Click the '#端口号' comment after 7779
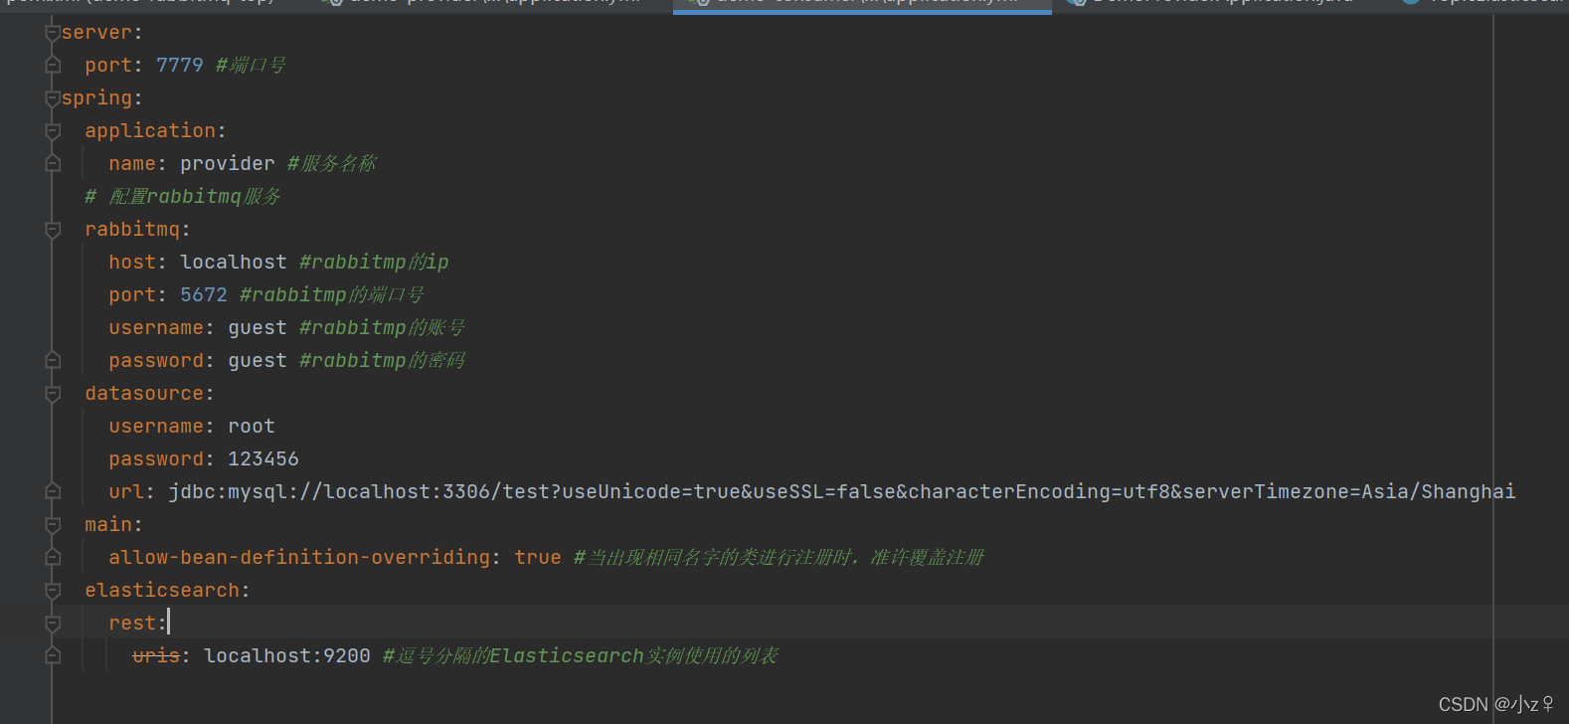 click(x=251, y=66)
